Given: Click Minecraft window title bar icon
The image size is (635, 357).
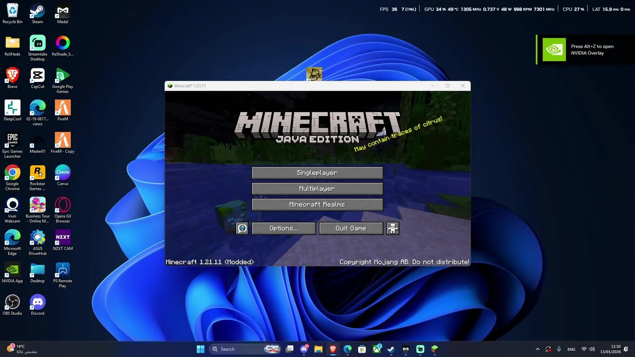Looking at the screenshot, I should 170,86.
